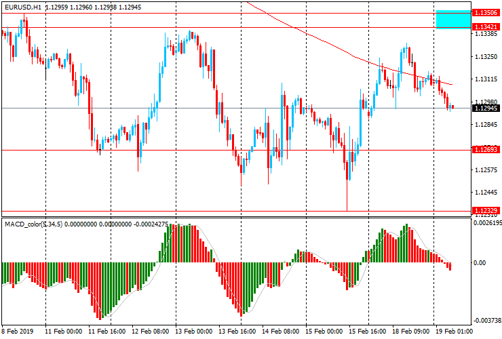
Task: Select the black 1.12945 current price label
Action: [x=486, y=108]
